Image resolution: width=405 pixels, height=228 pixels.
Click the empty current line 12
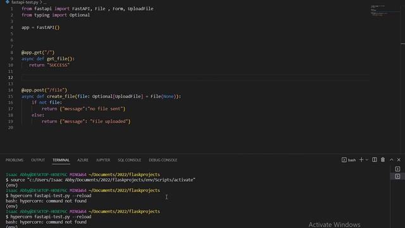pos(196,77)
